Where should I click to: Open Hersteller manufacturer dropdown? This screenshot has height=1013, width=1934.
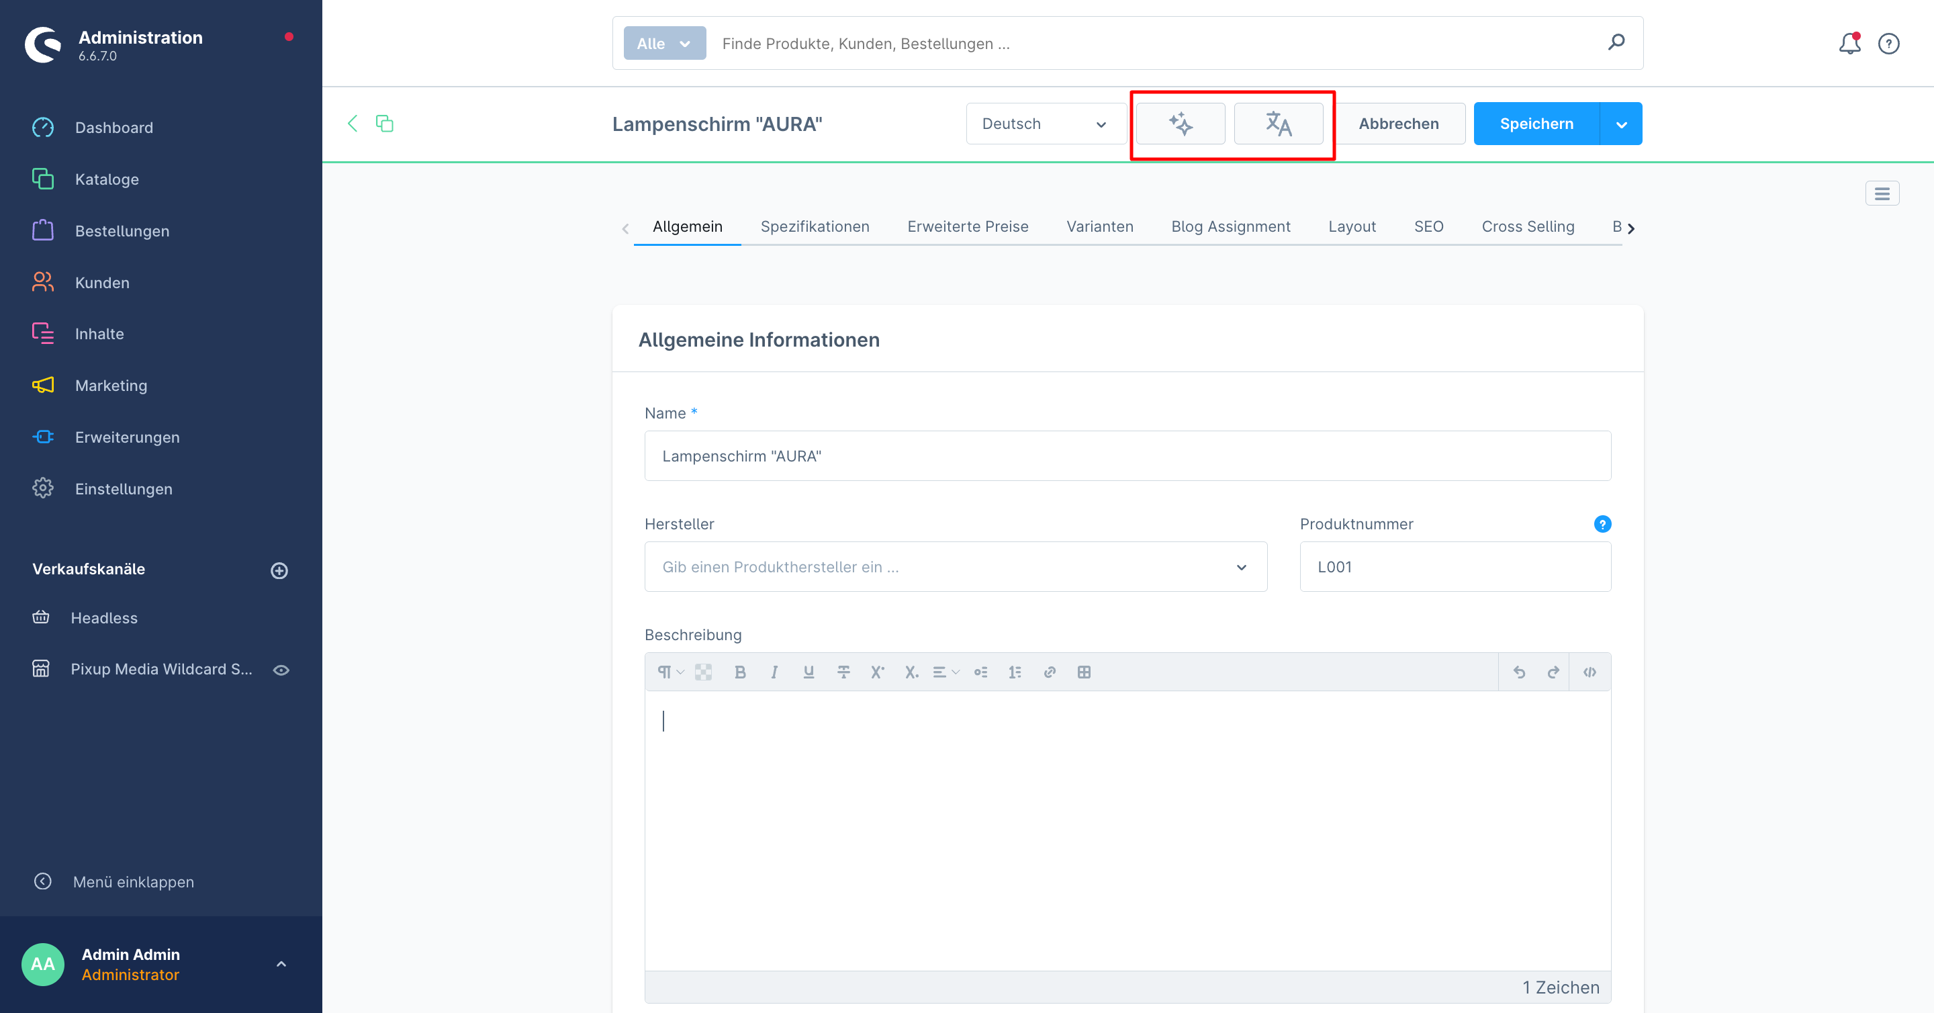(x=955, y=567)
